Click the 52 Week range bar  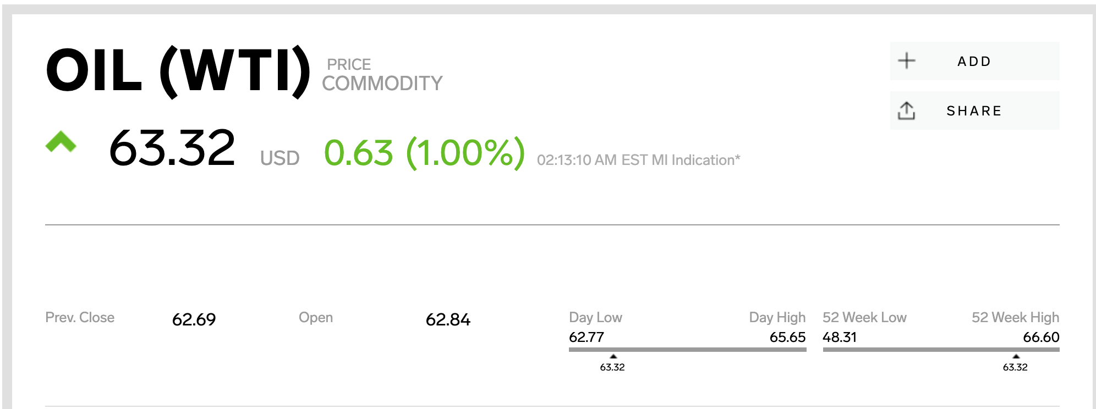(x=941, y=349)
